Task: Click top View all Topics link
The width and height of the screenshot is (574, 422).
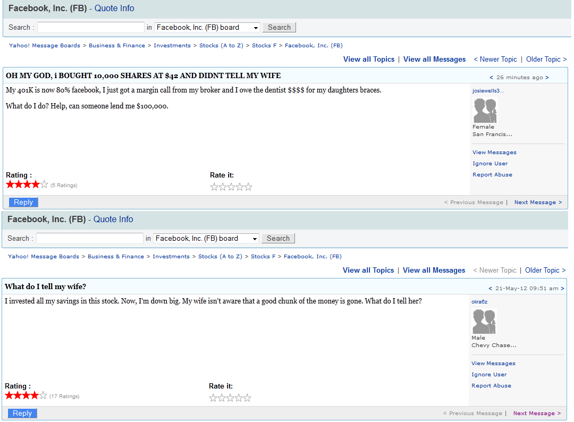Action: pyautogui.click(x=369, y=60)
